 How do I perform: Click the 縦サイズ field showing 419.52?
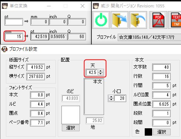point(36,67)
